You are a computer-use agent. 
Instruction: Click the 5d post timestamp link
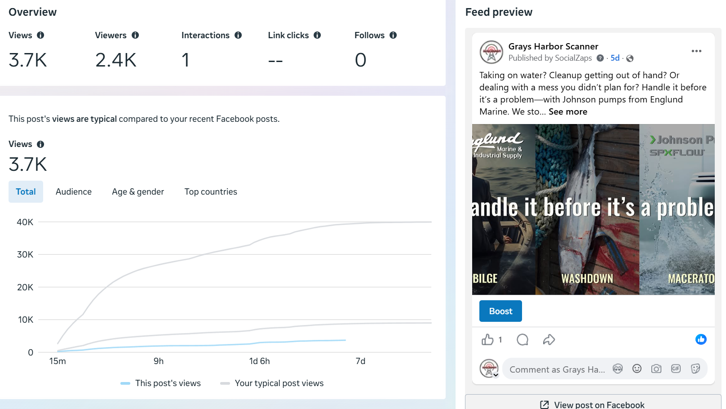(x=615, y=58)
